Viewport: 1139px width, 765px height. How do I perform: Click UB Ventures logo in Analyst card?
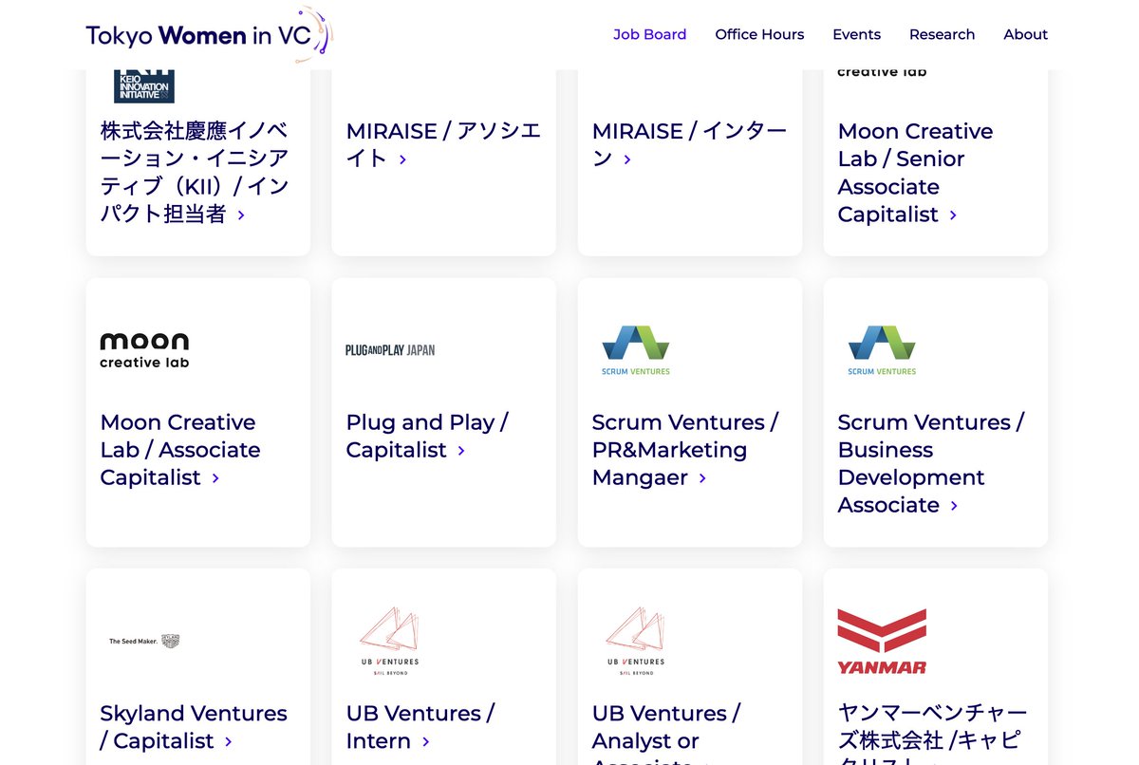pos(636,642)
